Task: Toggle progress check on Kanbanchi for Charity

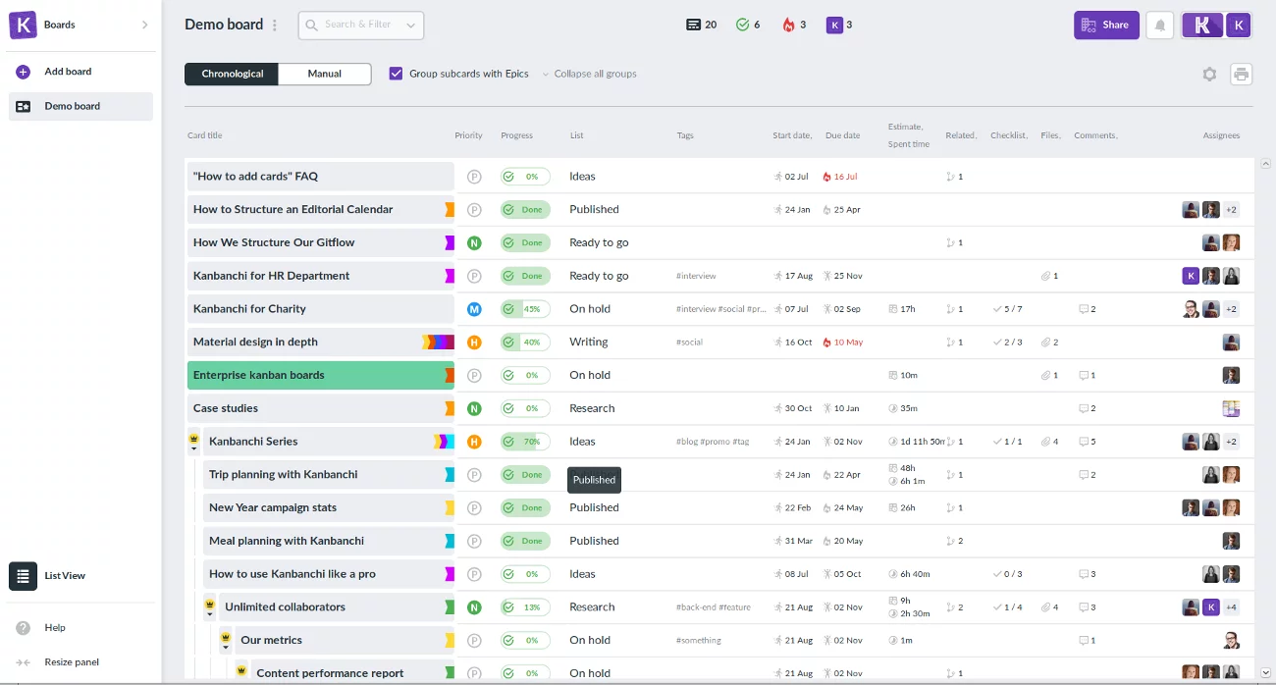Action: click(508, 309)
